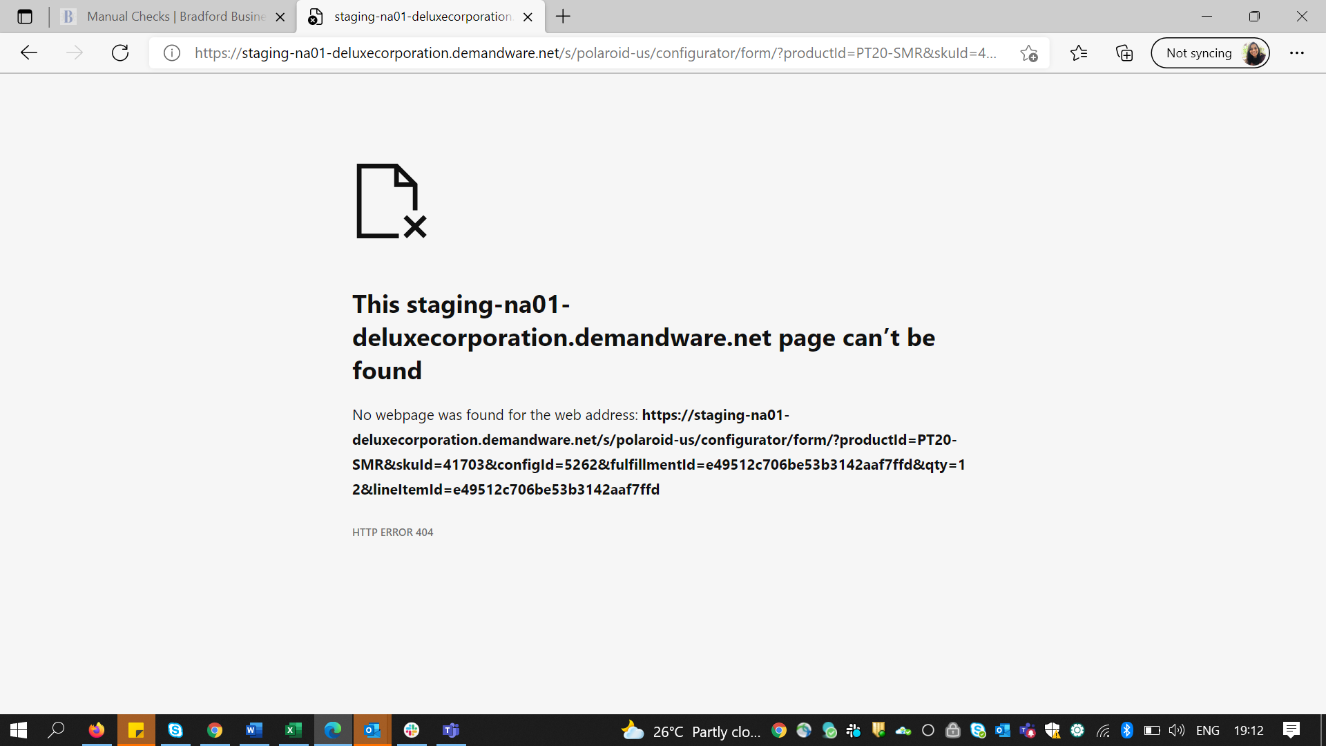The height and width of the screenshot is (746, 1326).
Task: Reload the 404 error page
Action: pyautogui.click(x=120, y=53)
